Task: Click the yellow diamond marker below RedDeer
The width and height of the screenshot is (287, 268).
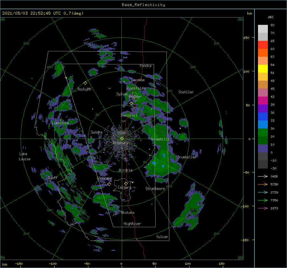Action: (x=131, y=104)
